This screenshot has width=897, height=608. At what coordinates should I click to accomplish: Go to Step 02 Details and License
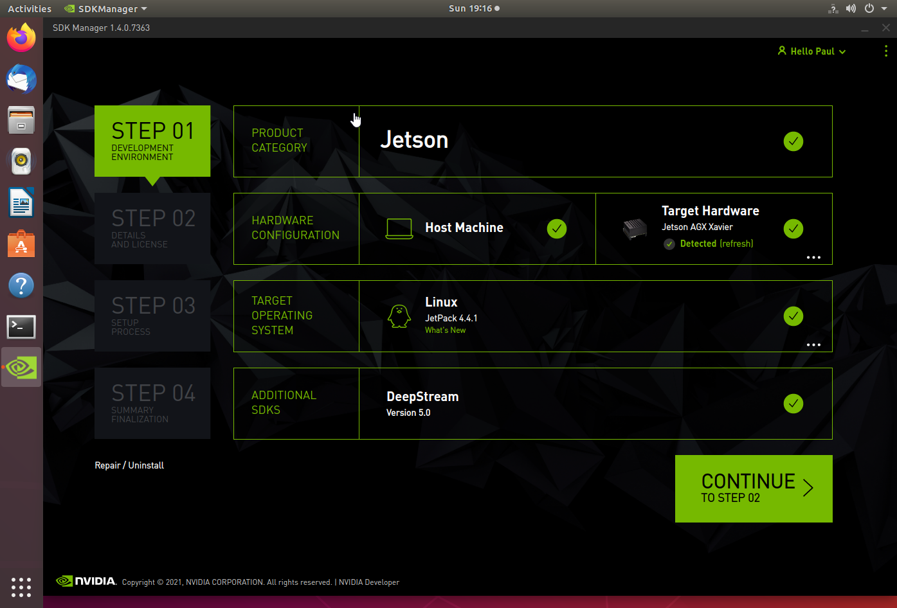point(152,228)
